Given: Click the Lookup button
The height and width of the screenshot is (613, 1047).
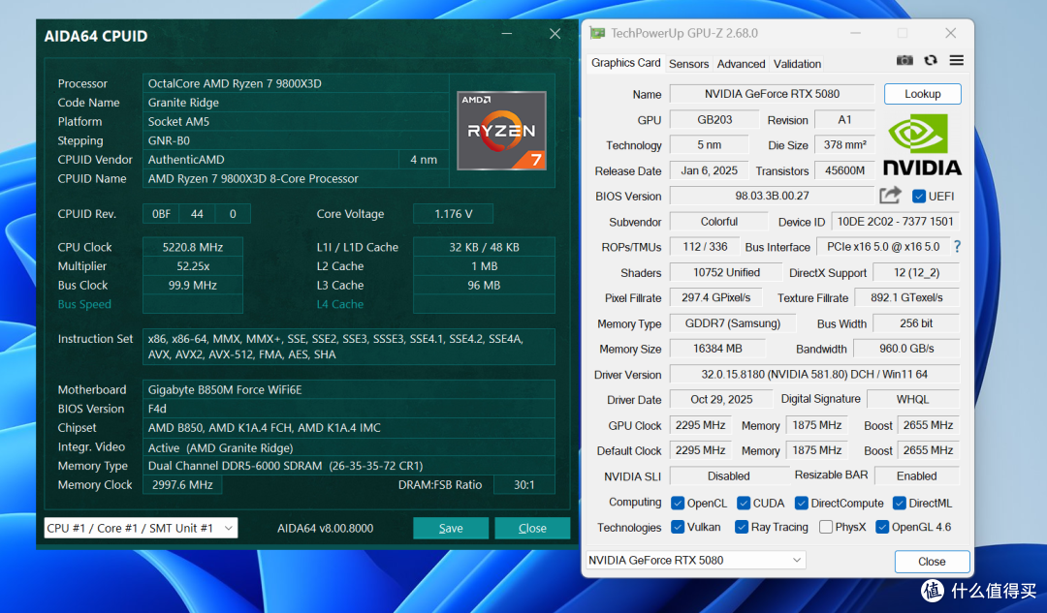Looking at the screenshot, I should (x=923, y=94).
